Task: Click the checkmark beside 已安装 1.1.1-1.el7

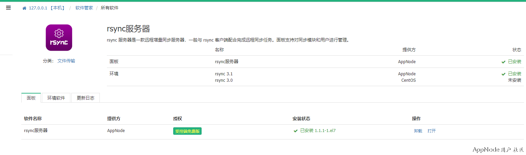Action: [x=296, y=131]
